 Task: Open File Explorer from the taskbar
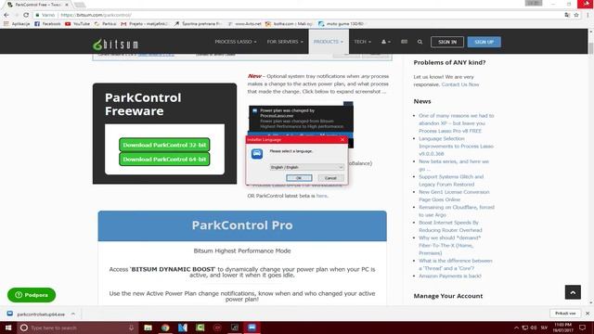coord(148,328)
